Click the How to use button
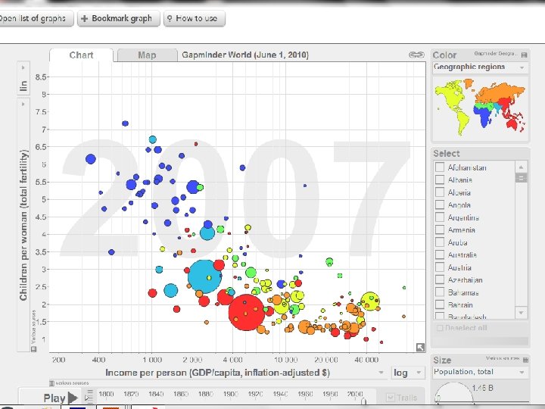 click(x=195, y=18)
